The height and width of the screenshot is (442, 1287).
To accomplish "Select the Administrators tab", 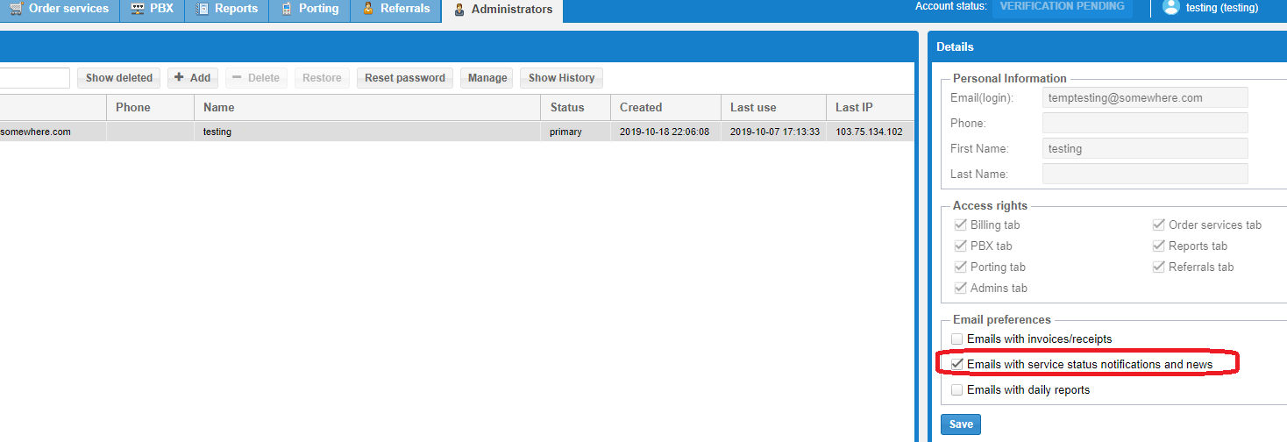I will (x=502, y=10).
